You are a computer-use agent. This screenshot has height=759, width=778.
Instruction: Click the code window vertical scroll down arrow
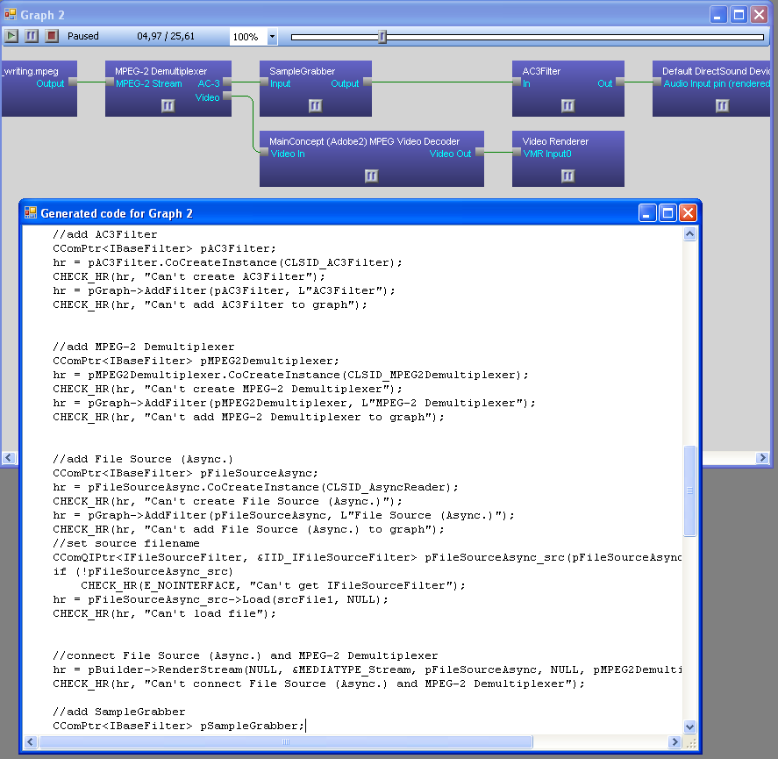(689, 727)
